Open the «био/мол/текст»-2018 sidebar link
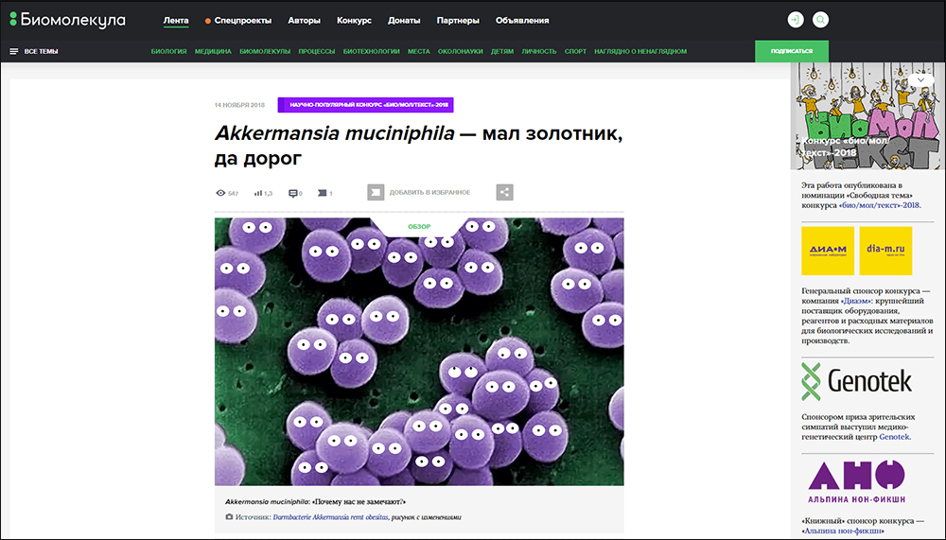The width and height of the screenshot is (946, 540). click(880, 205)
